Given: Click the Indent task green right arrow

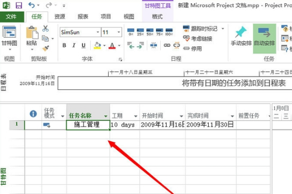Looking at the screenshot, I should click(x=140, y=45).
